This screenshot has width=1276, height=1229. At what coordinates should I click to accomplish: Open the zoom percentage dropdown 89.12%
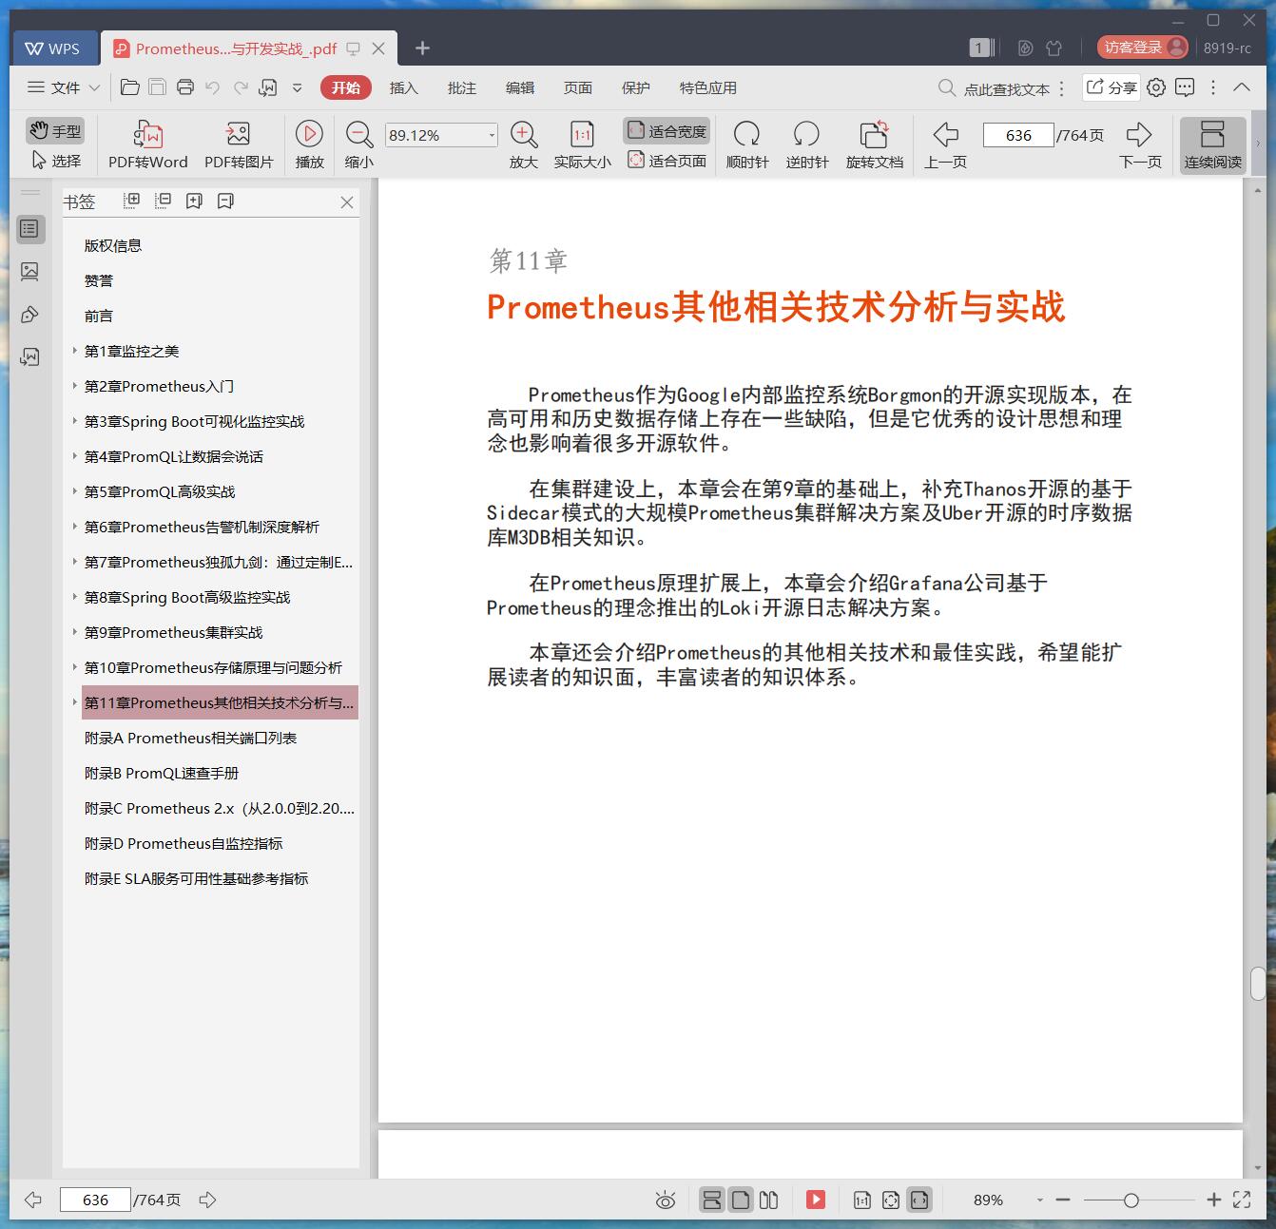click(x=492, y=135)
